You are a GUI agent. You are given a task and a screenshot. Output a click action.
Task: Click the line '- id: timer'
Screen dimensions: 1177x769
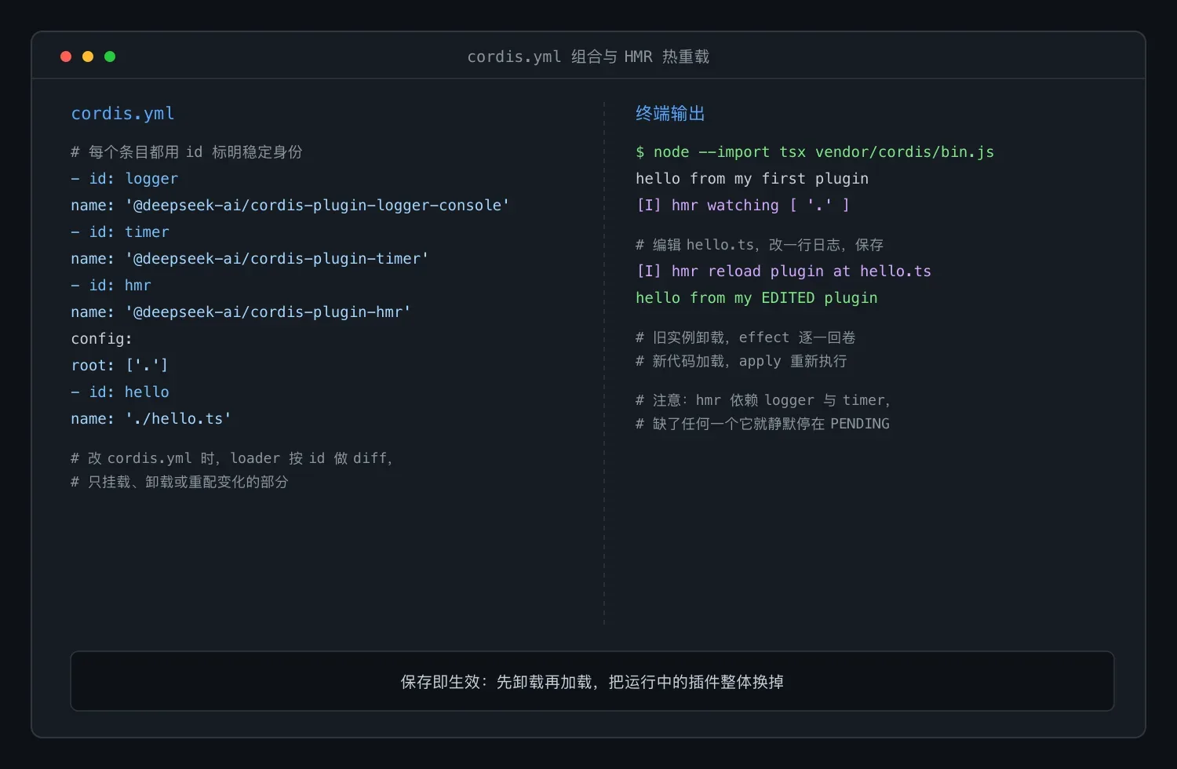coord(120,232)
